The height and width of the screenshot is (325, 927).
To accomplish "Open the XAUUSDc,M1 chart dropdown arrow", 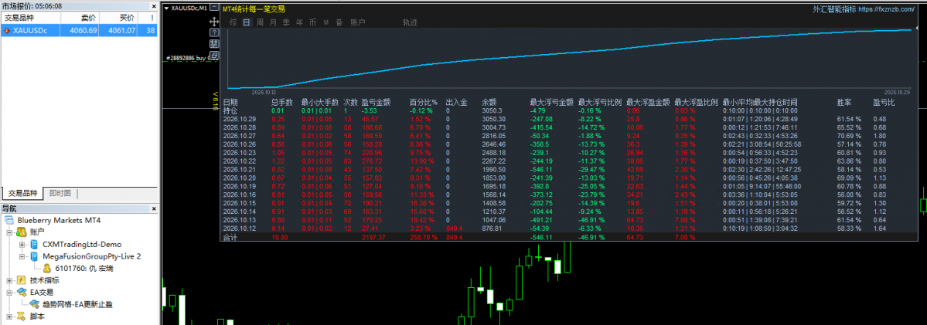I will tap(166, 8).
